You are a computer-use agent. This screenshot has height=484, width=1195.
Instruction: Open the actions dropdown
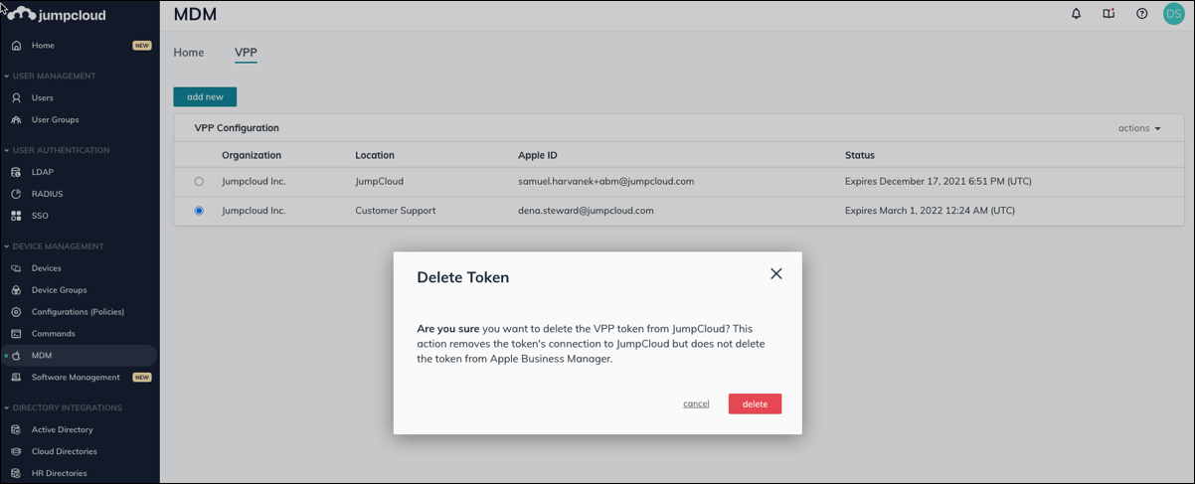pyautogui.click(x=1139, y=128)
